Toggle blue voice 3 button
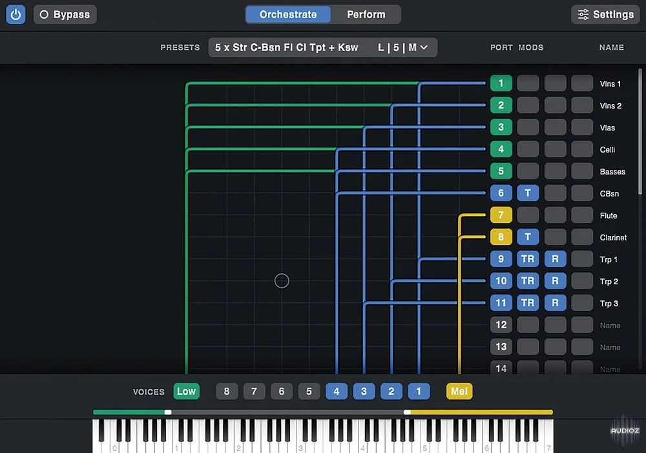Screen dimensions: 646x453 coord(364,391)
